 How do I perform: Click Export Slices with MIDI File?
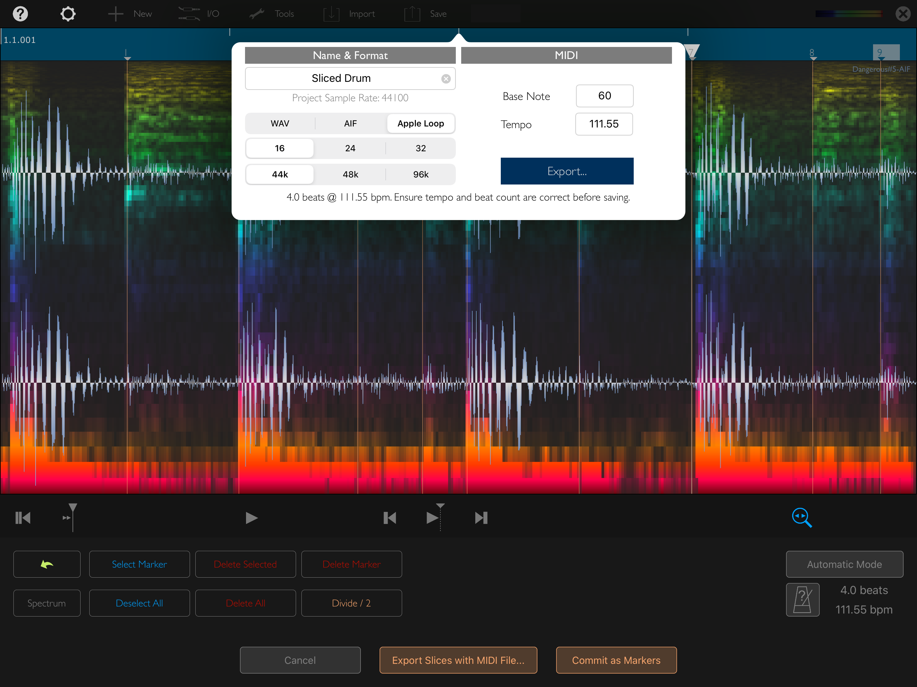[458, 660]
